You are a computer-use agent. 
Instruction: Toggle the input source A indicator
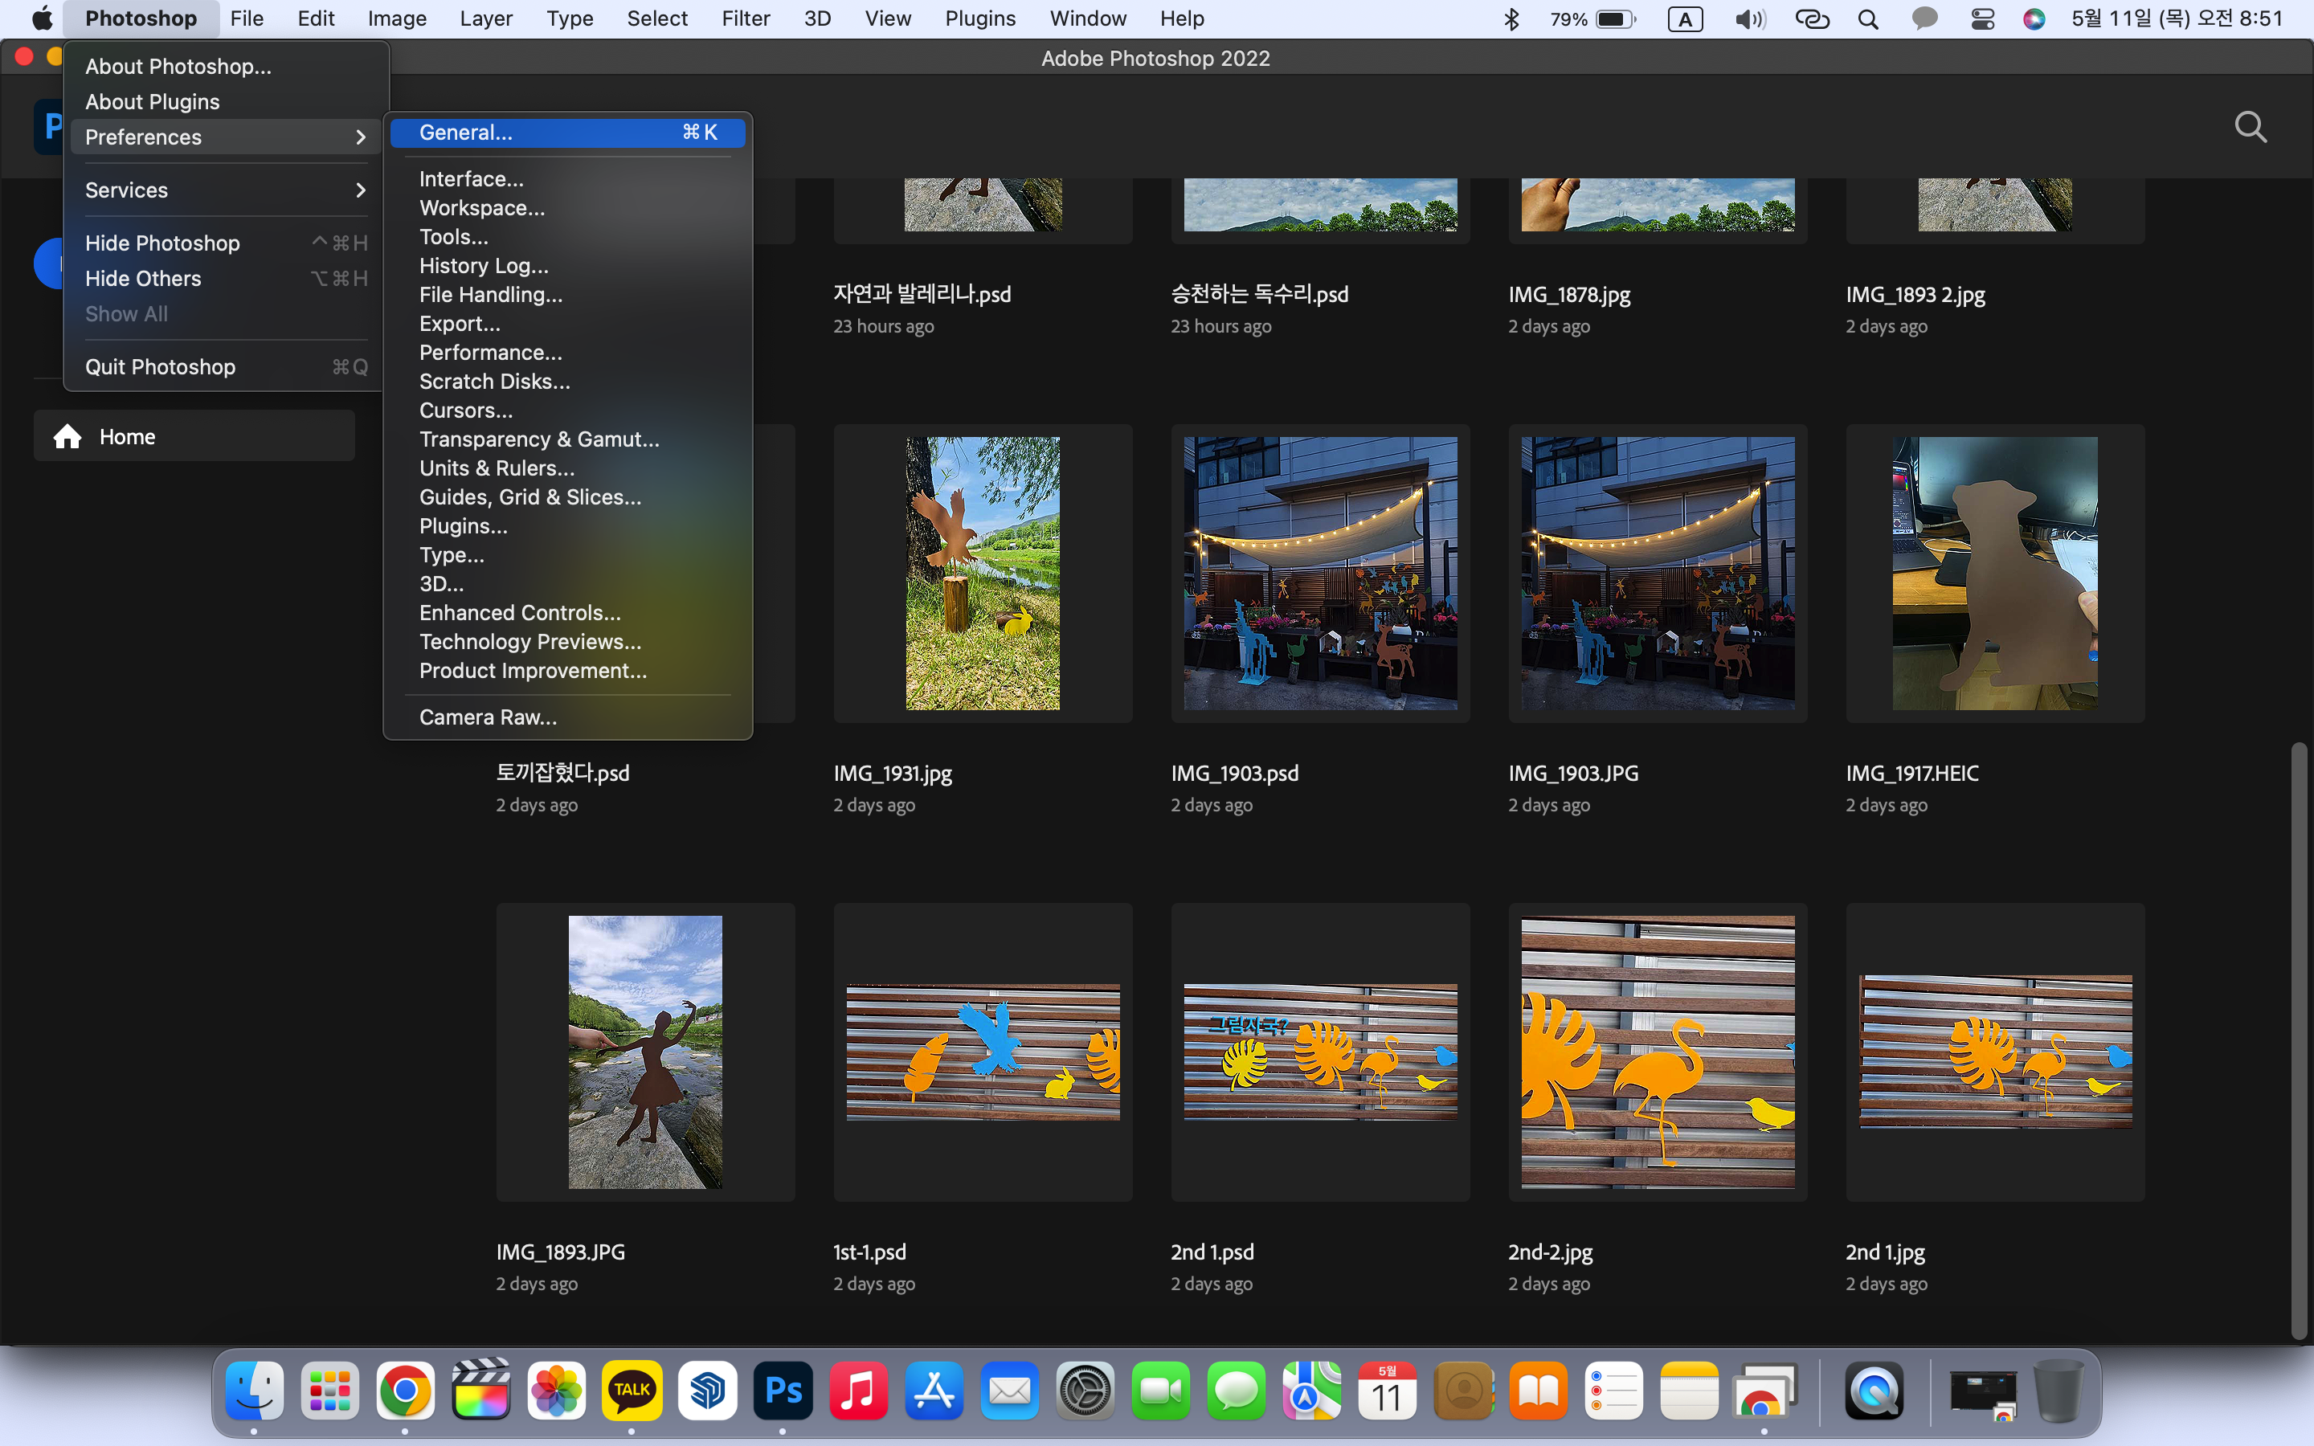coord(1685,19)
